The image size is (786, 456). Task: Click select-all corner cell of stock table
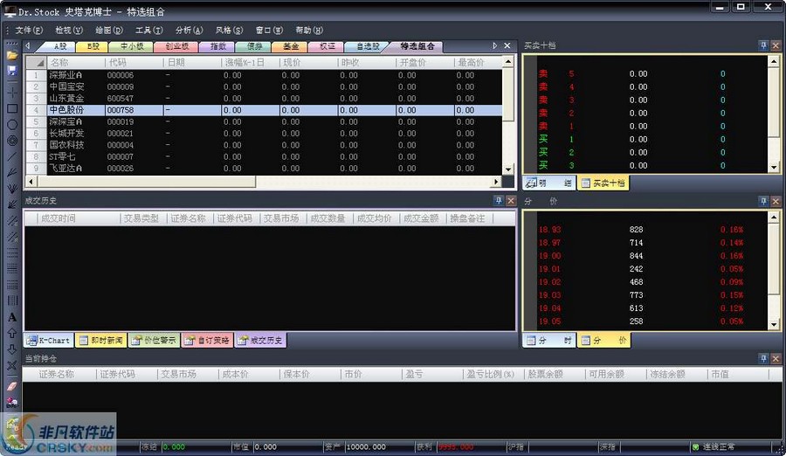[36, 62]
